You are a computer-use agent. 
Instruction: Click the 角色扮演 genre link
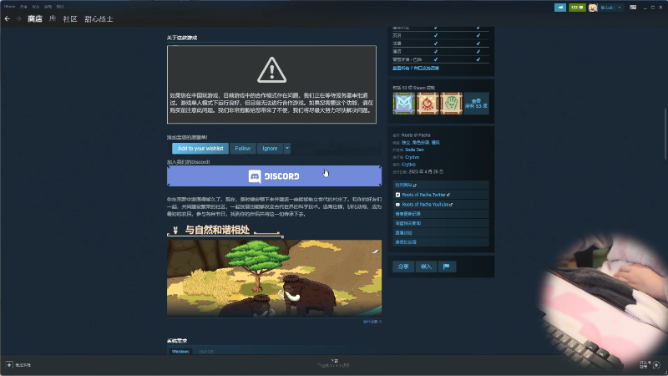[x=421, y=142]
